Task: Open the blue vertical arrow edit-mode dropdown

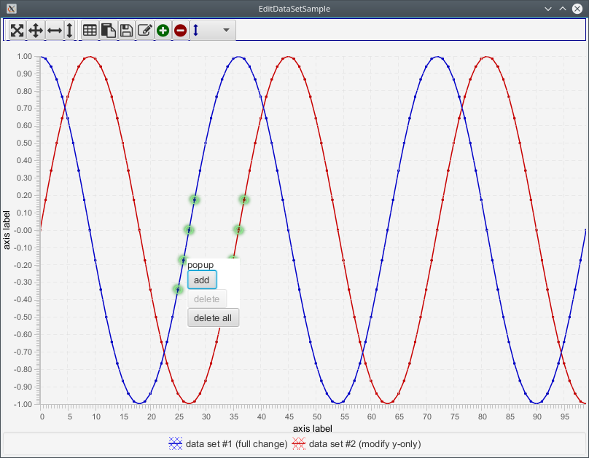Action: pos(213,31)
